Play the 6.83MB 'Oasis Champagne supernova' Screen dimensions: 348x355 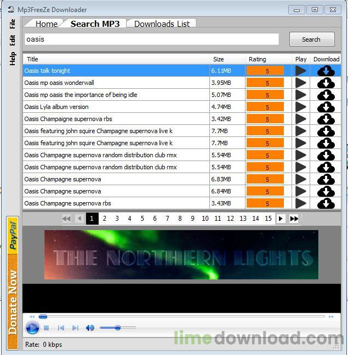301,179
